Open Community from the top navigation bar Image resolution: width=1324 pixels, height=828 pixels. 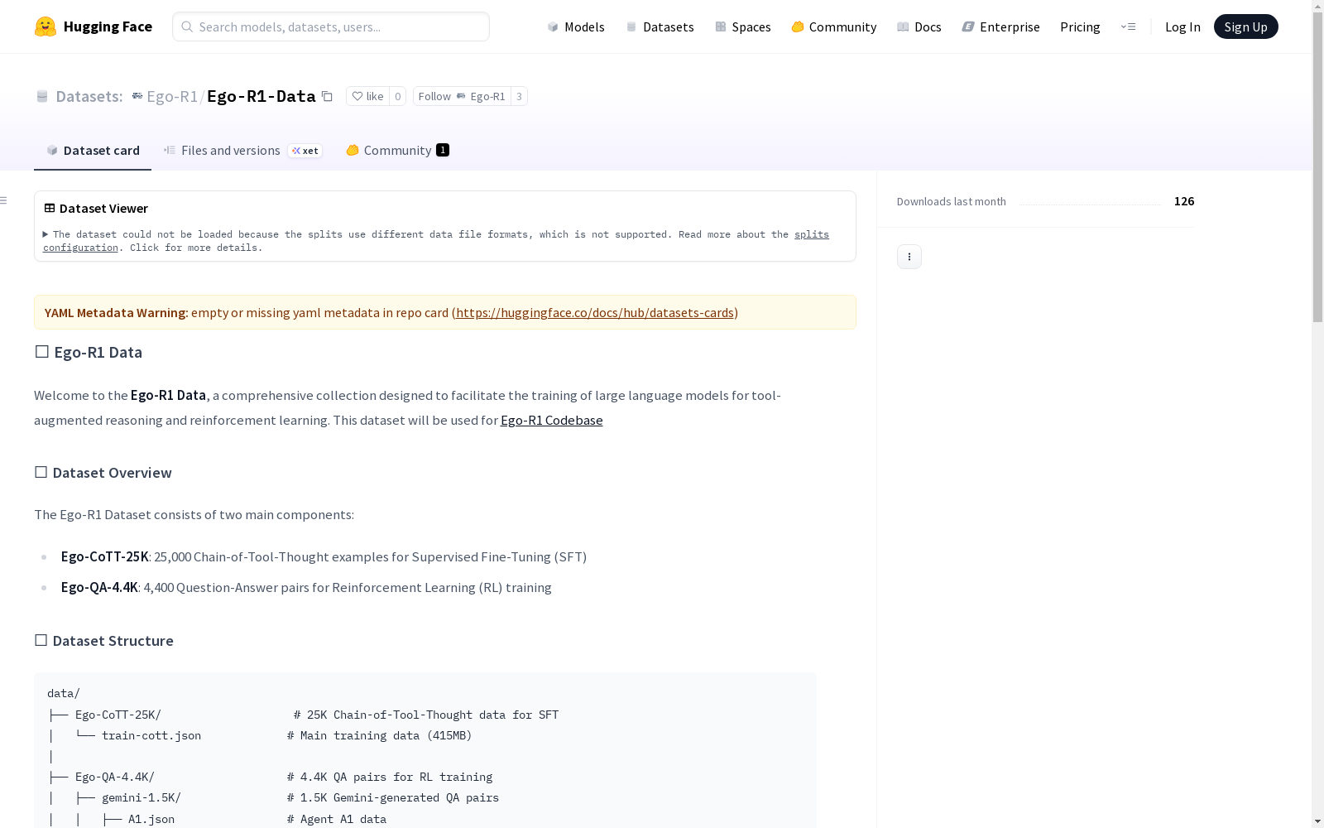pyautogui.click(x=833, y=26)
